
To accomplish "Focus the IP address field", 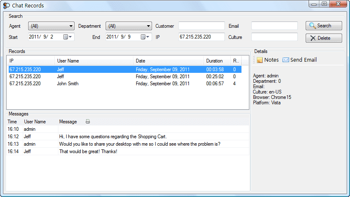I will pyautogui.click(x=201, y=37).
